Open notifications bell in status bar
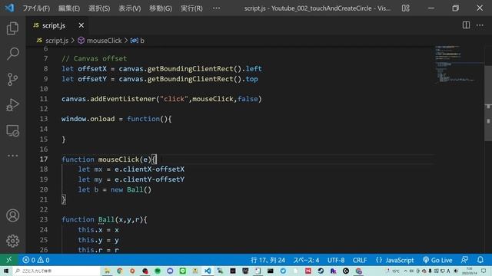 point(480,260)
